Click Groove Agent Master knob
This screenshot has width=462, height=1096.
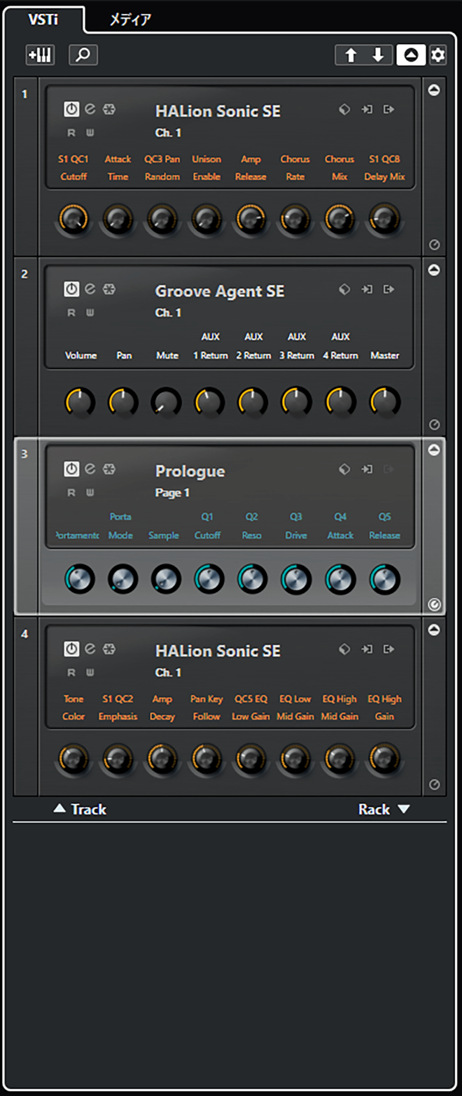pos(385,403)
